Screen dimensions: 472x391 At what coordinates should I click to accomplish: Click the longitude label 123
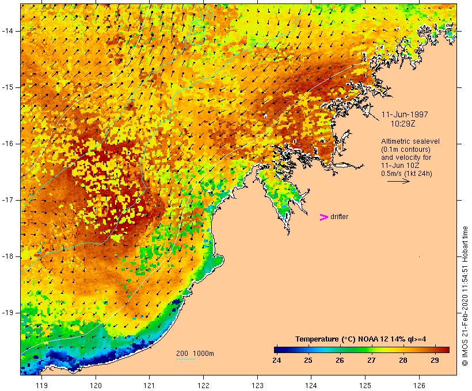pos(257,386)
